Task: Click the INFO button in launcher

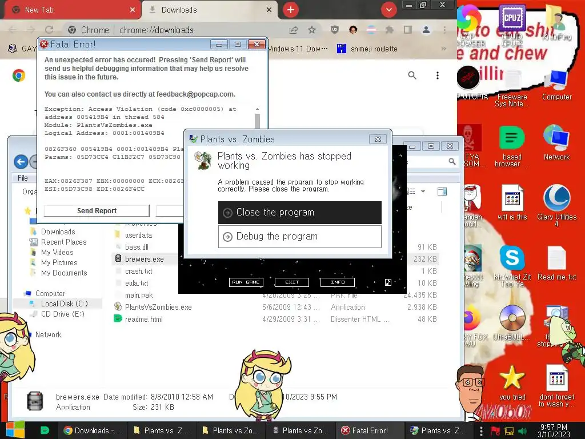Action: coord(338,282)
